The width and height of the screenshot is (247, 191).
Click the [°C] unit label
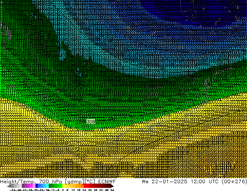coord(90,182)
